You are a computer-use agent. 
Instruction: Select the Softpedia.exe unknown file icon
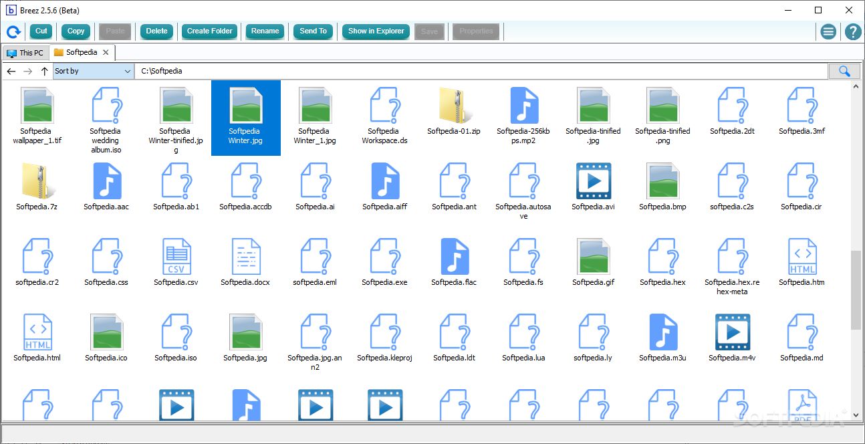(x=385, y=257)
